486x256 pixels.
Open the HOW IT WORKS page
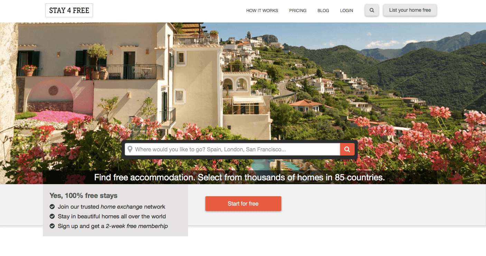(x=262, y=11)
